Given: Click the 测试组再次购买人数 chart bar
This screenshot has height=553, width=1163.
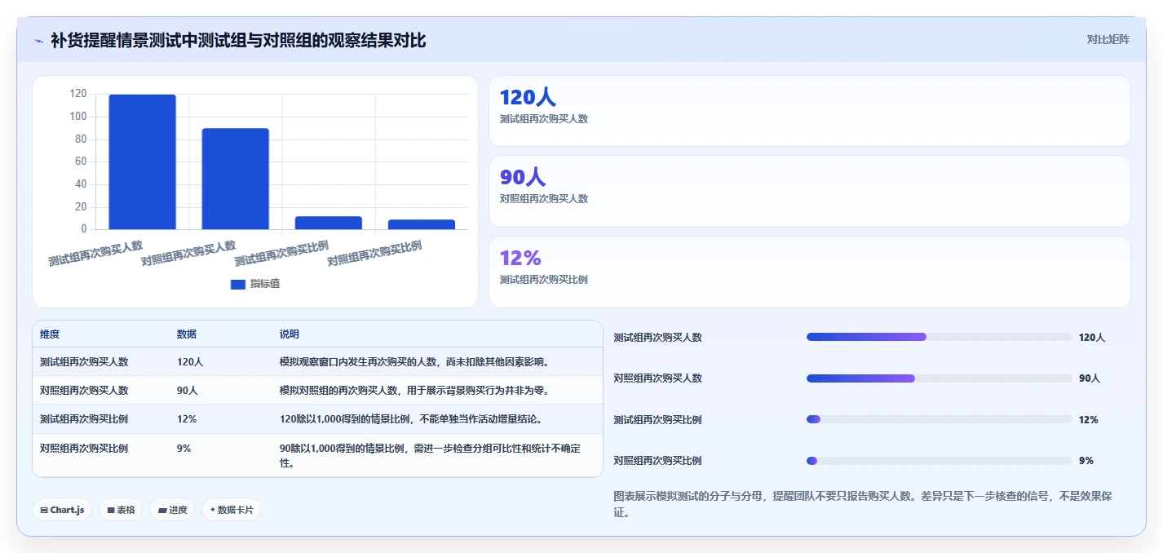Looking at the screenshot, I should coord(142,161).
